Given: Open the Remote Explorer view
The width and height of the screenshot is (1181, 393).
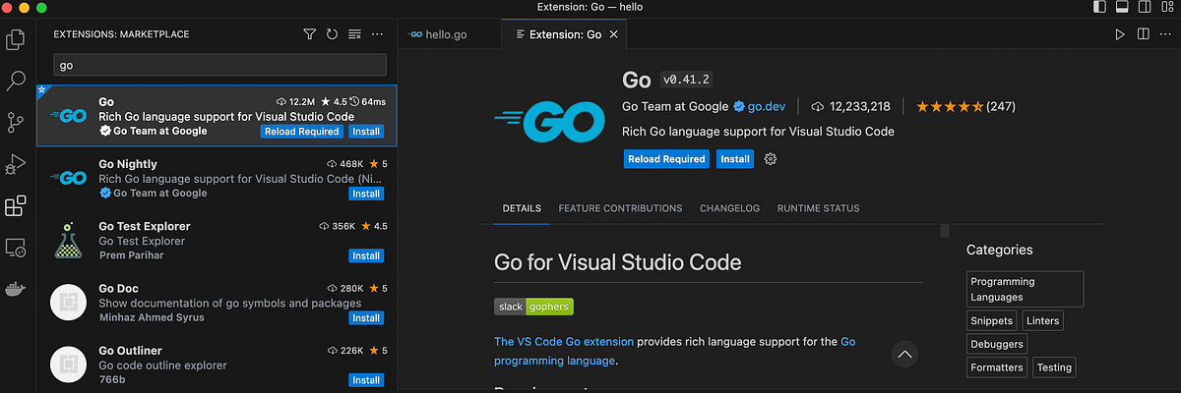Looking at the screenshot, I should (16, 248).
